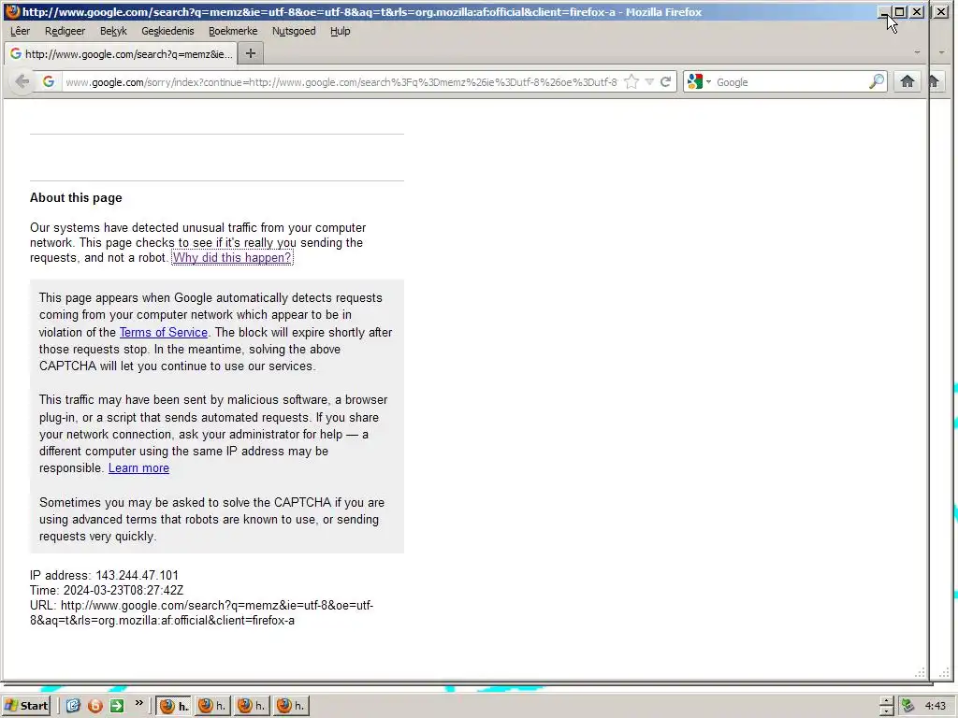Minimize the front Firefox window
The height and width of the screenshot is (718, 958).
pos(884,11)
